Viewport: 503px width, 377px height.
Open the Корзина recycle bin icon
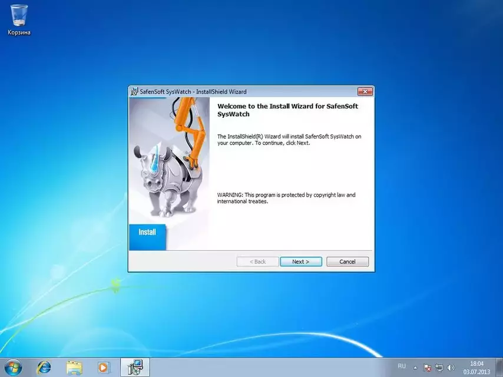point(19,20)
